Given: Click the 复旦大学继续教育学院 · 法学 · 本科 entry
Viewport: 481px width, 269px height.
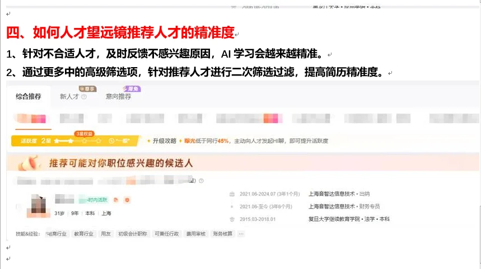Looking at the screenshot, I should 349,219.
